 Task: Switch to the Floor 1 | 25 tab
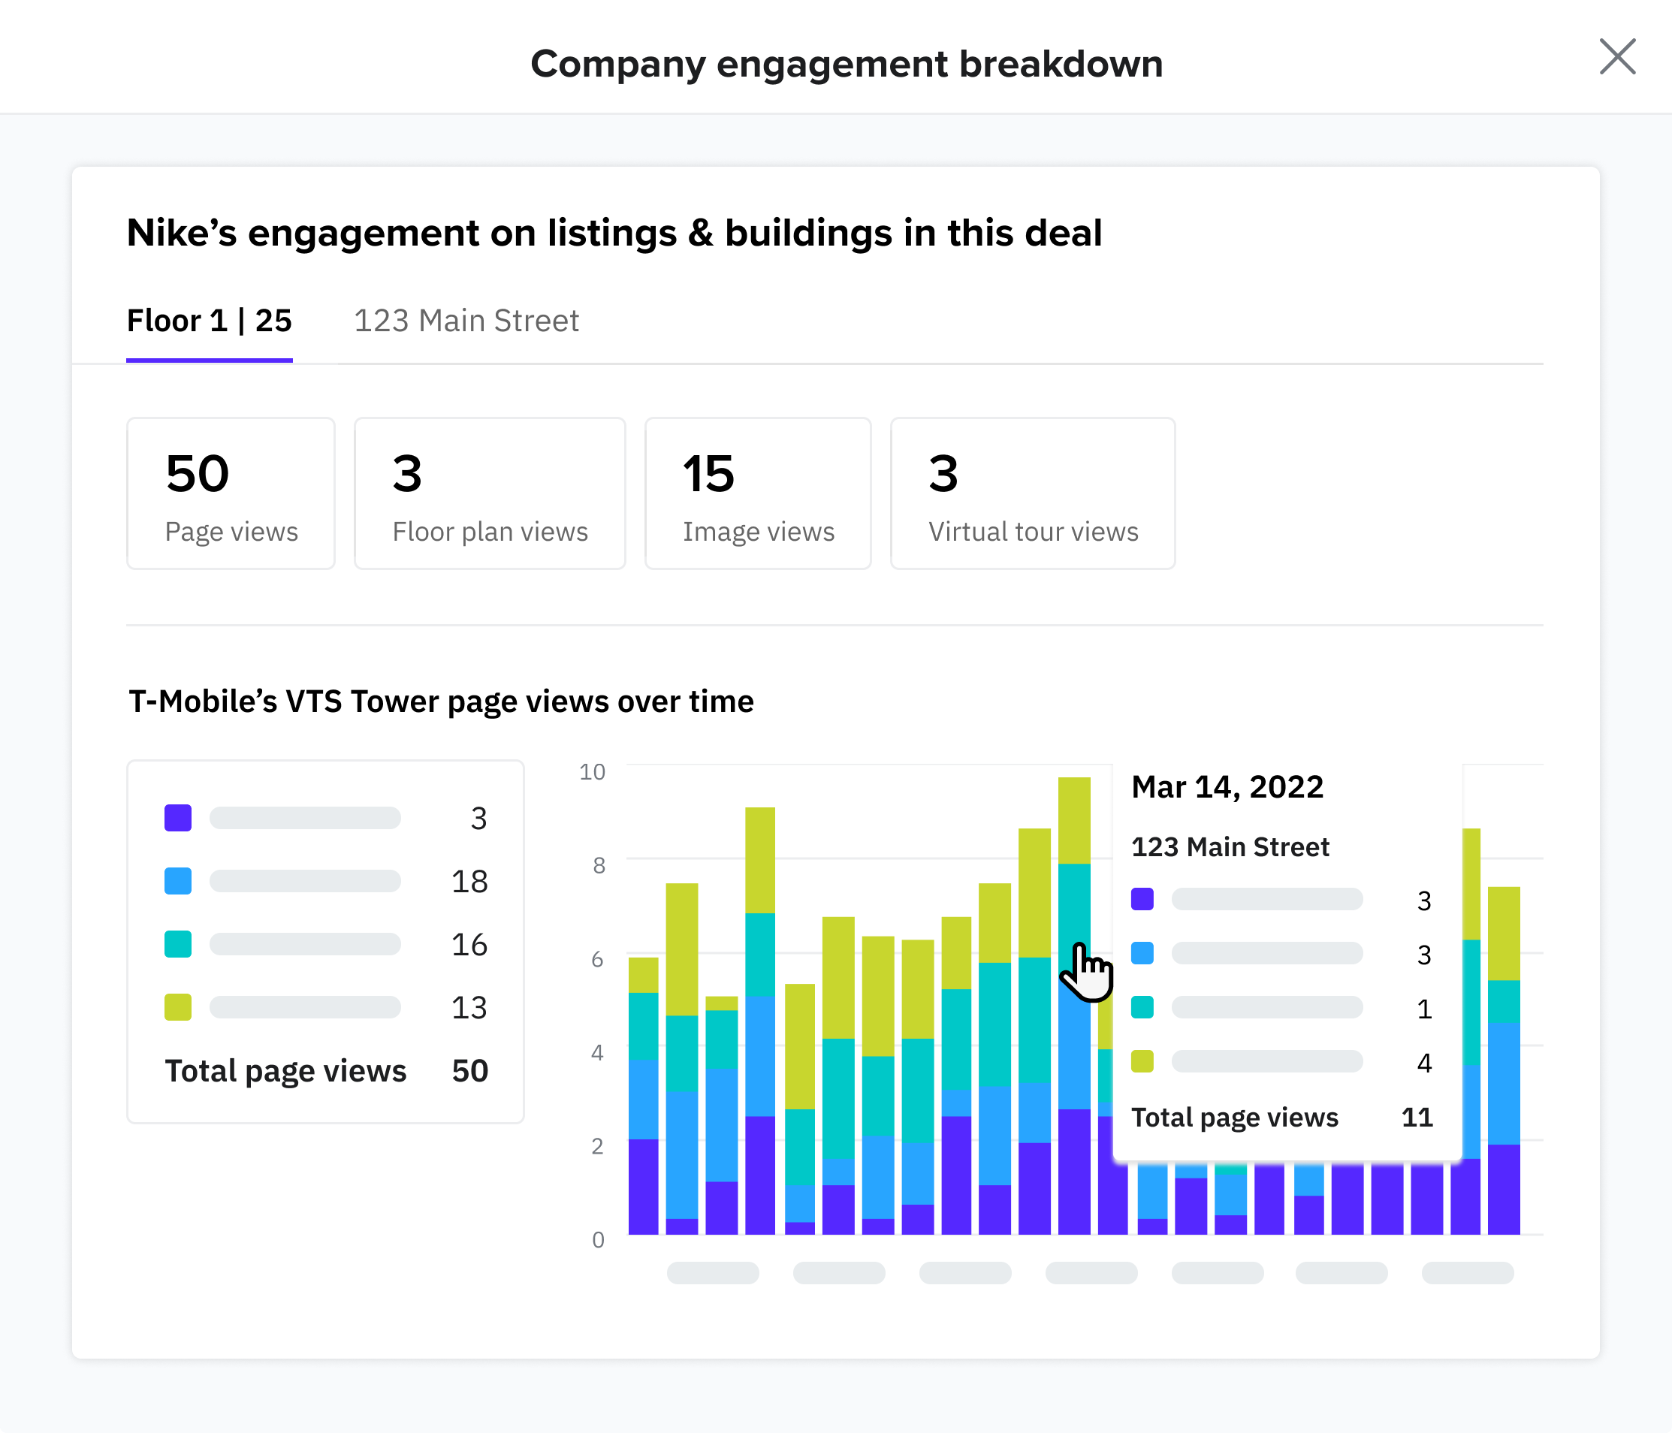click(x=209, y=321)
